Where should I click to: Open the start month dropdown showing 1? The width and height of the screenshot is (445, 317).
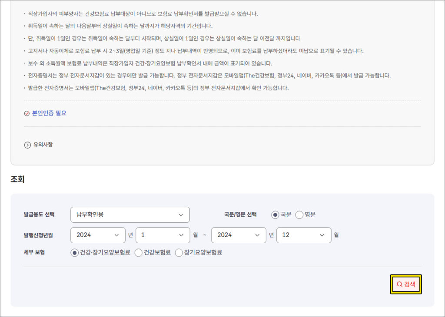point(163,235)
